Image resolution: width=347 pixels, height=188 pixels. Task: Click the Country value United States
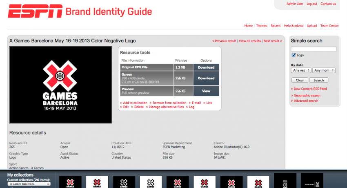[121, 157]
